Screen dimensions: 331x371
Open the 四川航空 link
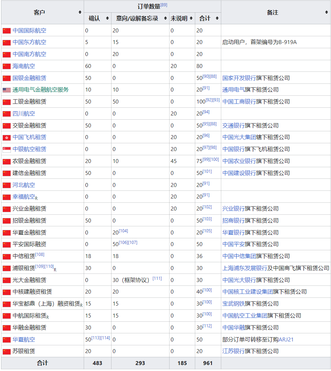[x=24, y=114]
